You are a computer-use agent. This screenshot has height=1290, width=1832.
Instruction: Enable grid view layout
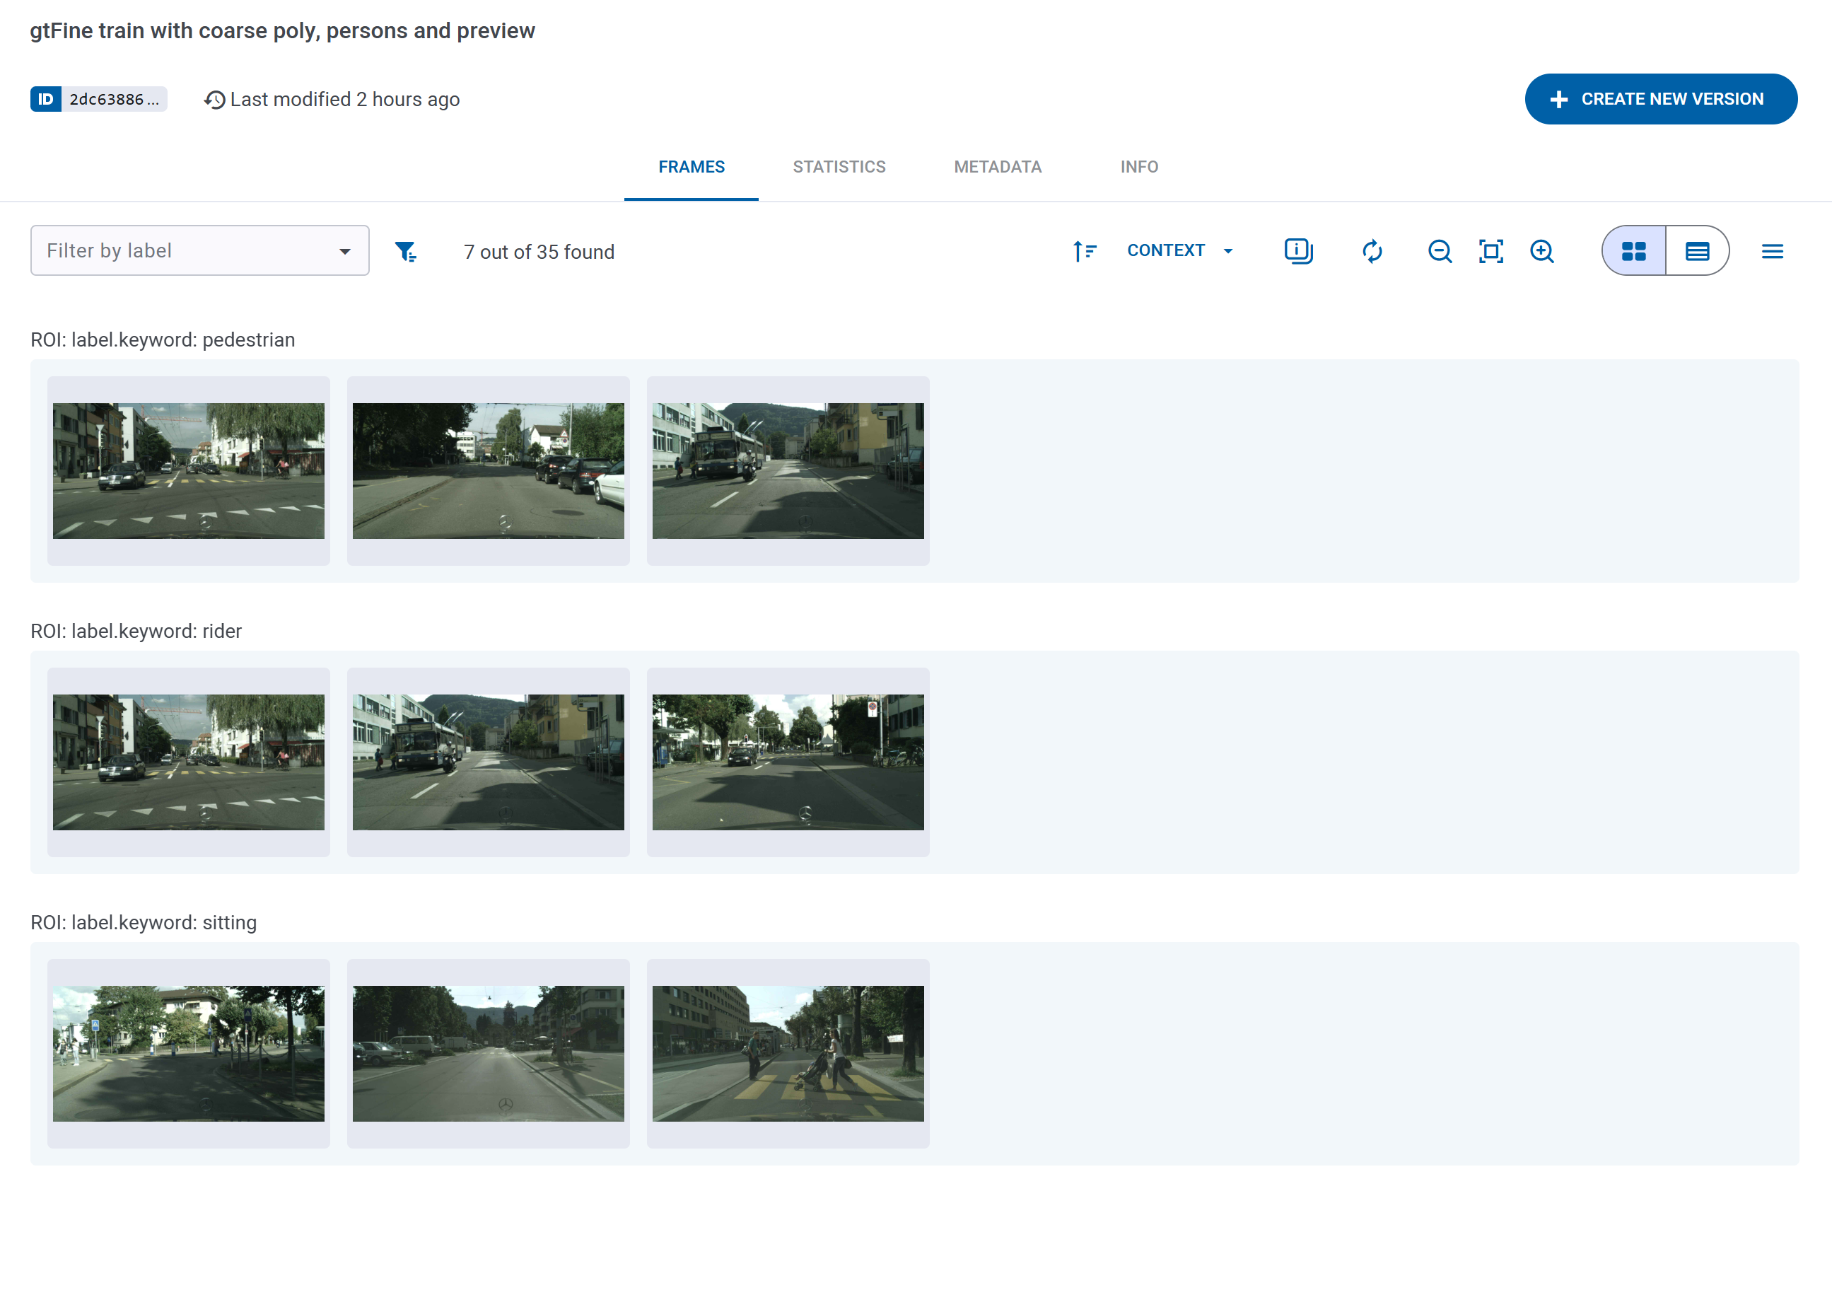click(x=1635, y=250)
